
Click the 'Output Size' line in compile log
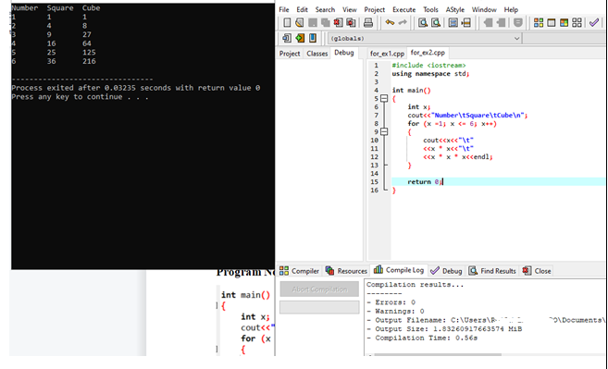point(444,329)
